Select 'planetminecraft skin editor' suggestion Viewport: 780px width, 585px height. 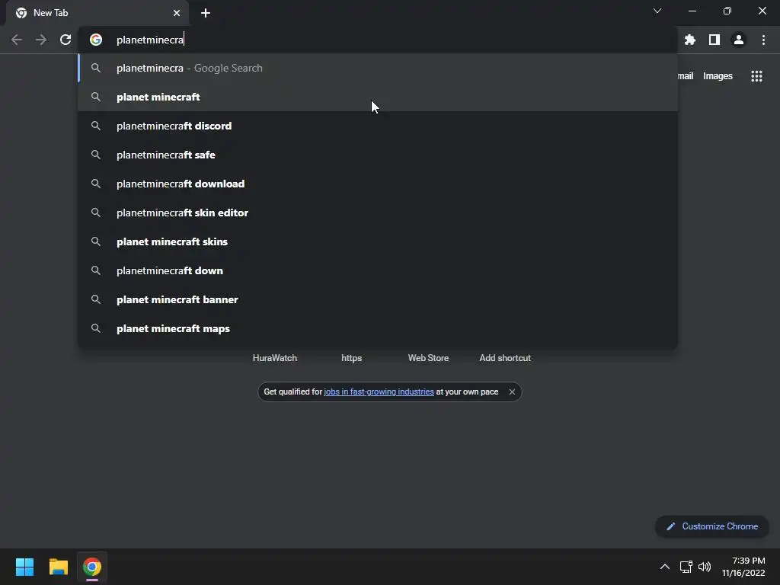[378, 213]
